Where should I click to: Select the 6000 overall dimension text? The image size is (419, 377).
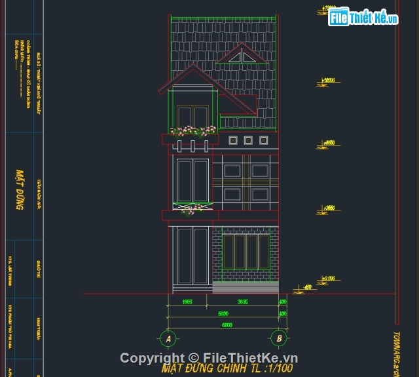click(227, 325)
